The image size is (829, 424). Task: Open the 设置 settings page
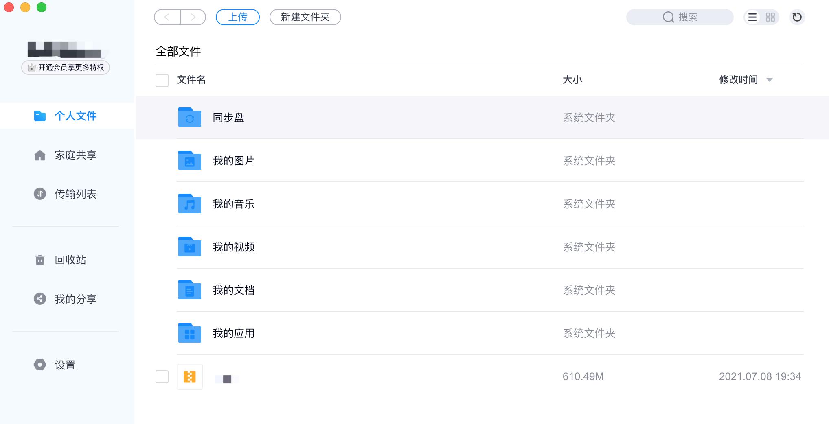point(65,365)
